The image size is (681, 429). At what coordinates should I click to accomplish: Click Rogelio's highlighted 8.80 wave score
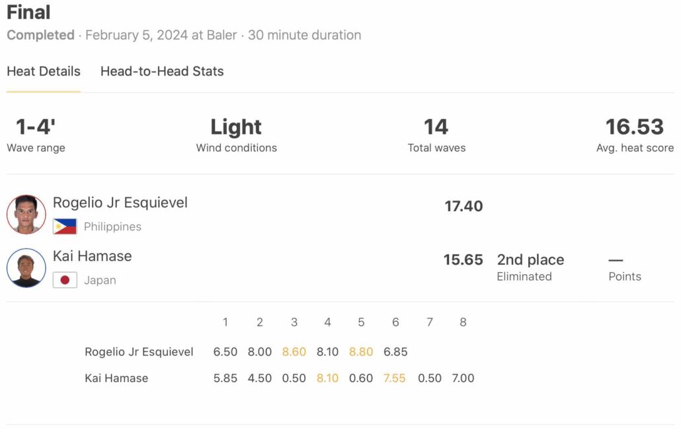tap(361, 352)
